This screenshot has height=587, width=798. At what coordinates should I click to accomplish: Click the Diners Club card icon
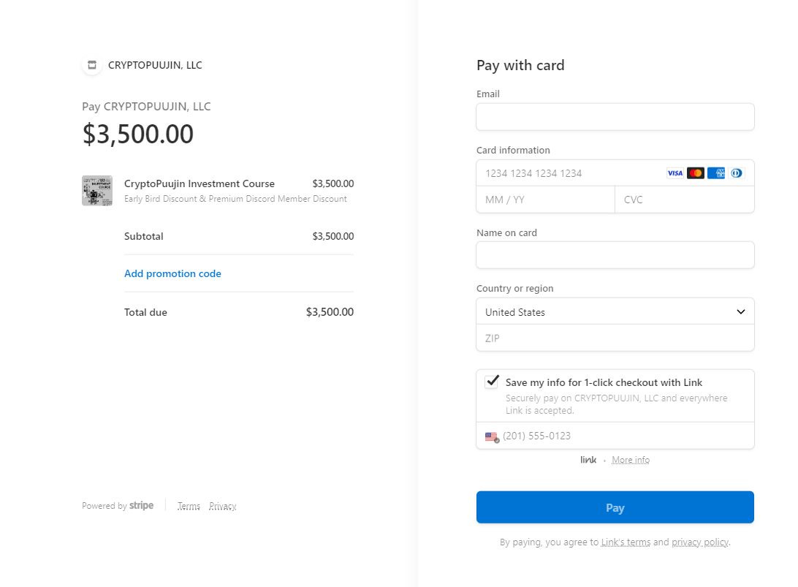pos(736,173)
